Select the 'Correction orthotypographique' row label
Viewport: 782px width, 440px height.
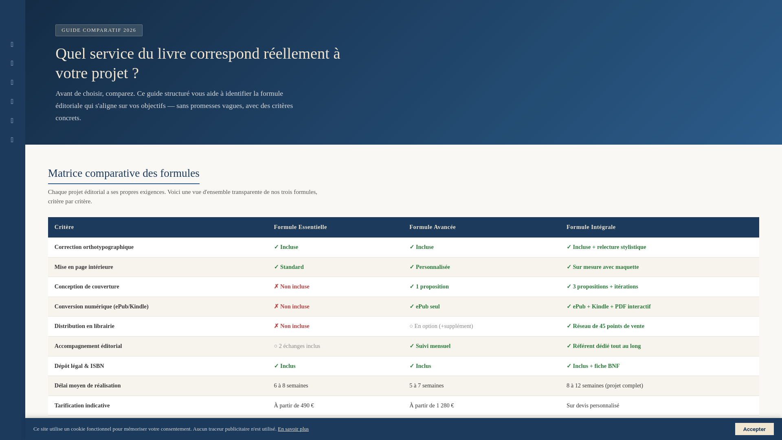coord(94,247)
